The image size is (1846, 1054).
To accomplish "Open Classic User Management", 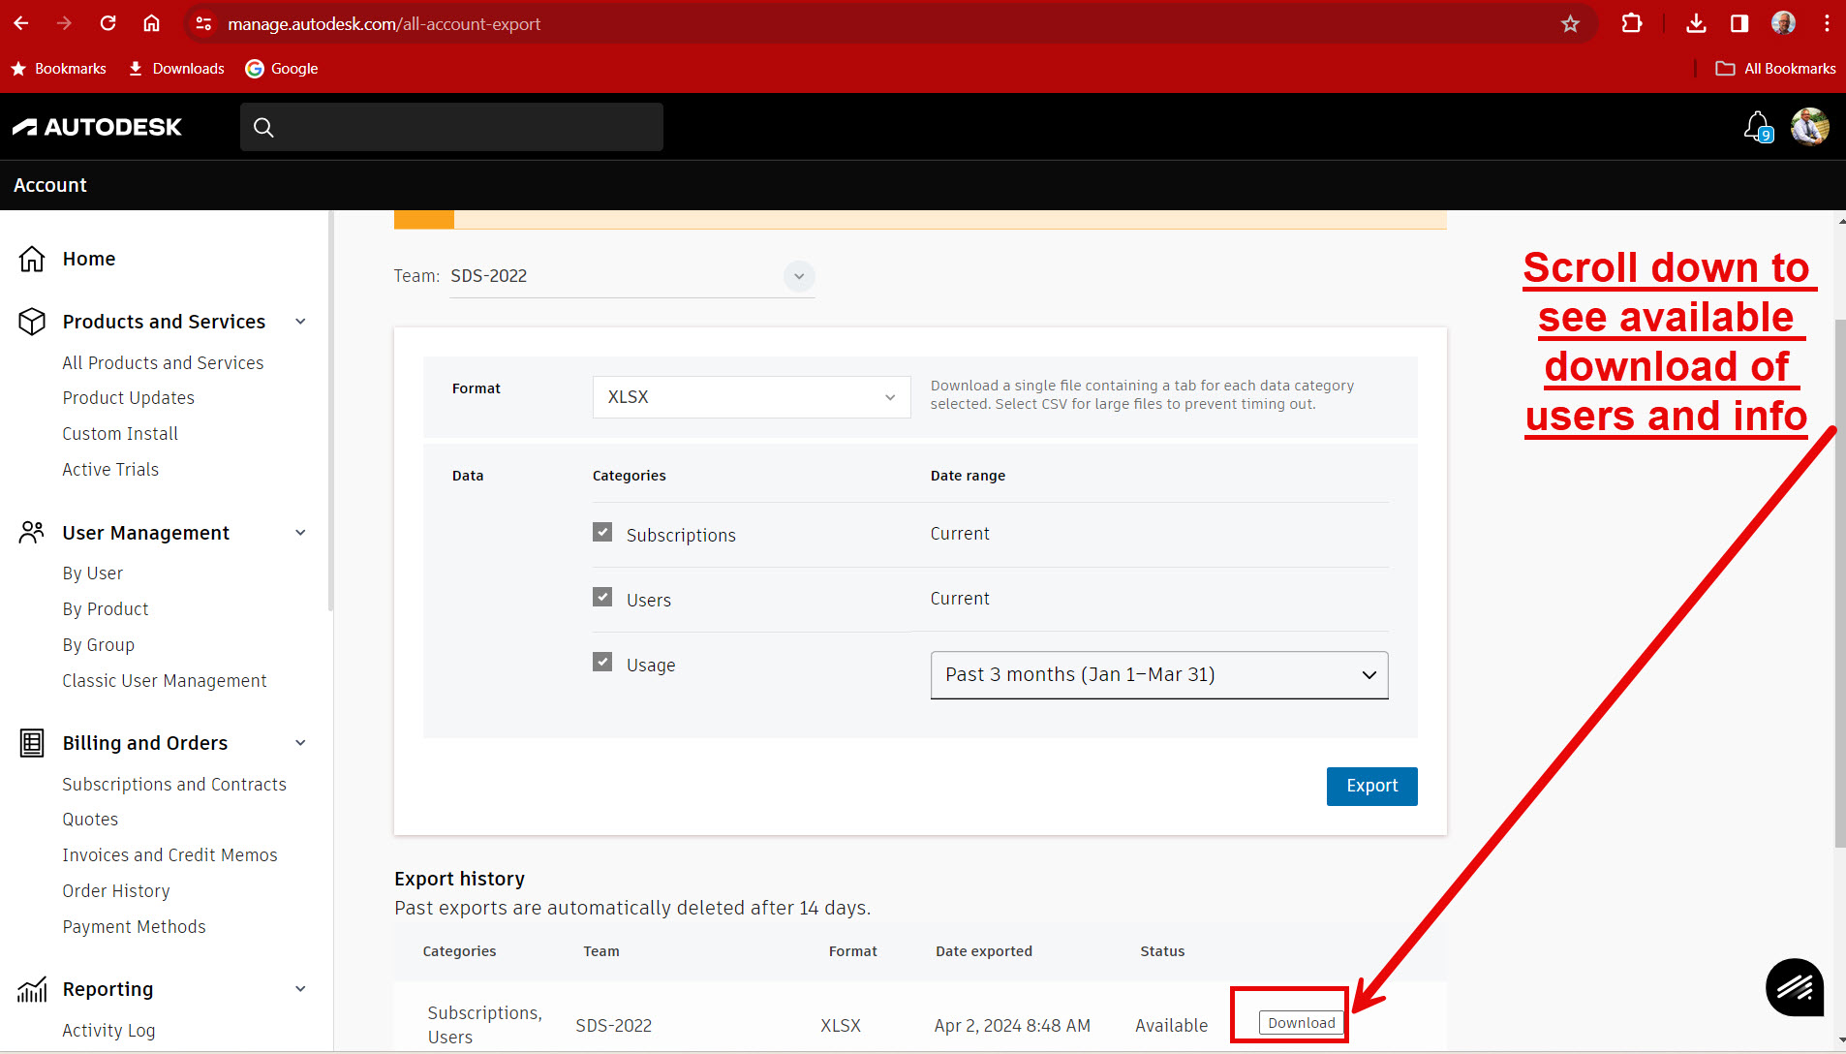I will coord(165,681).
